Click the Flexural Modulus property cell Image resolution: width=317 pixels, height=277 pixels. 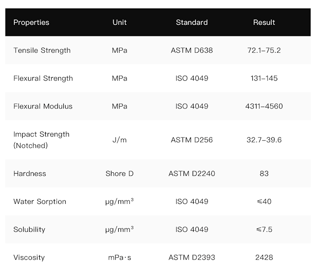point(43,106)
